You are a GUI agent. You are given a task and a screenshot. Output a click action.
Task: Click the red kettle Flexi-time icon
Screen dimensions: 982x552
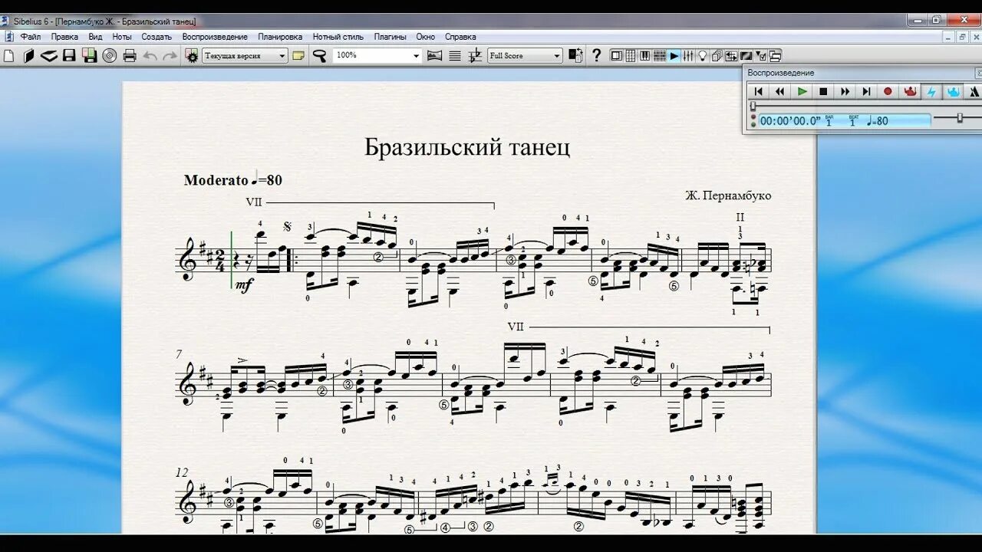coord(910,91)
